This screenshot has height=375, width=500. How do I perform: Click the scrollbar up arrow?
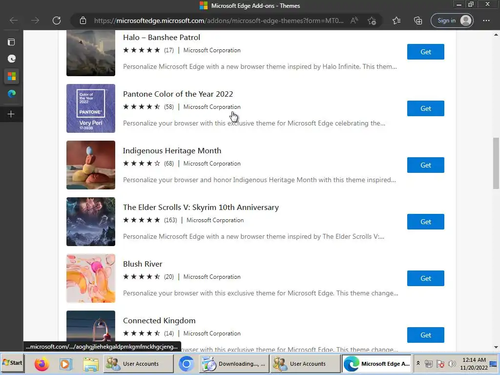tap(496, 34)
